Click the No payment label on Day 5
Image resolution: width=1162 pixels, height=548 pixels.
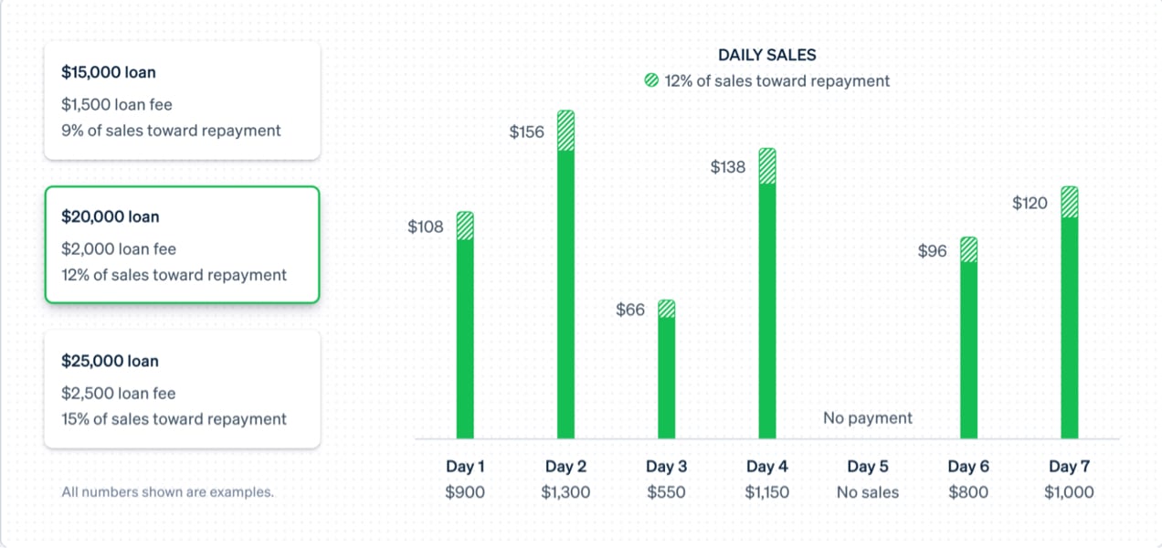pos(867,417)
